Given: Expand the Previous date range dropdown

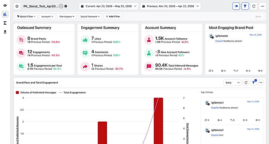Looking at the screenshot, I should [x=171, y=6].
